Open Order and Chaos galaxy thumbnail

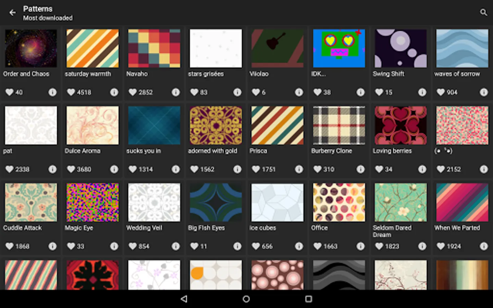pyautogui.click(x=31, y=48)
